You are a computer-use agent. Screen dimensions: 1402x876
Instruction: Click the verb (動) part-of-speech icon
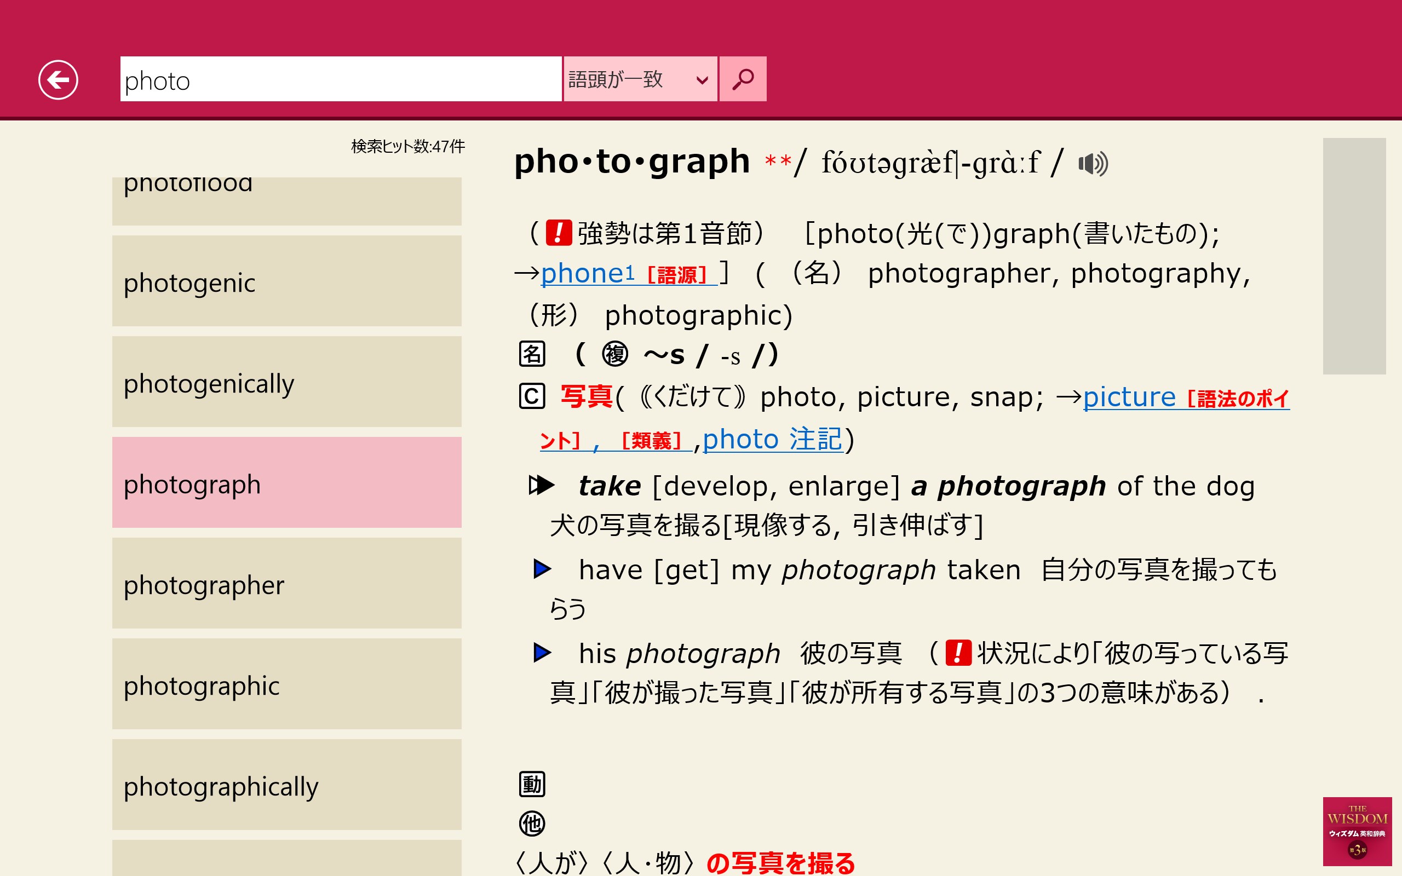(x=532, y=784)
